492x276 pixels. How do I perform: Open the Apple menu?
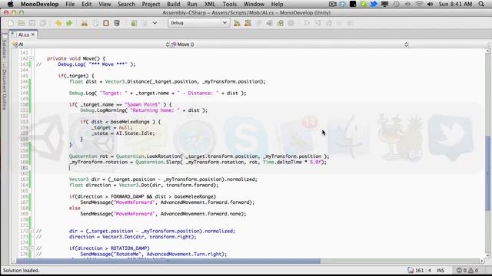tap(10, 4)
